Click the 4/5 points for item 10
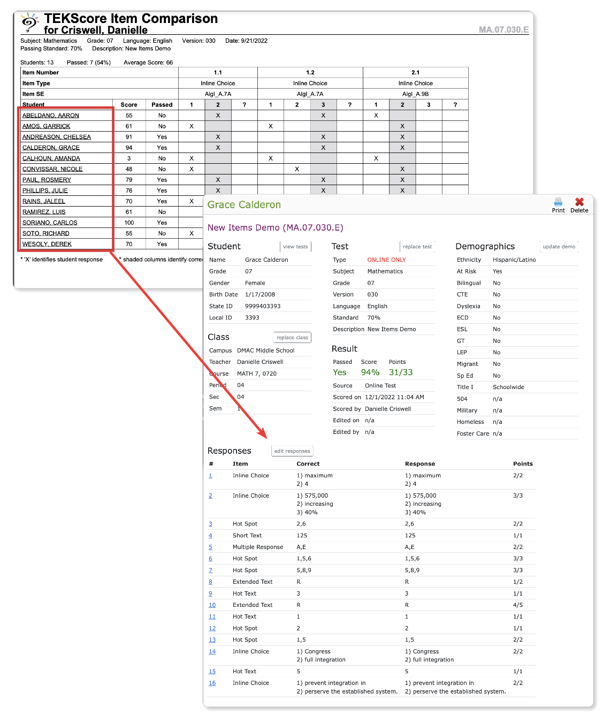 [x=518, y=605]
